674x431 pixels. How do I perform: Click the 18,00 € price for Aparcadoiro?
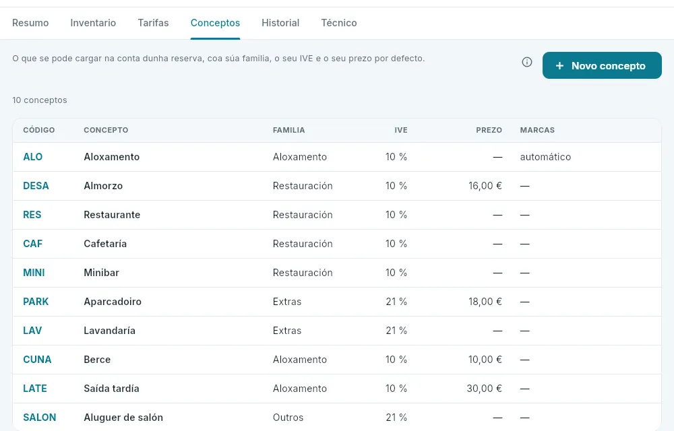[485, 302]
